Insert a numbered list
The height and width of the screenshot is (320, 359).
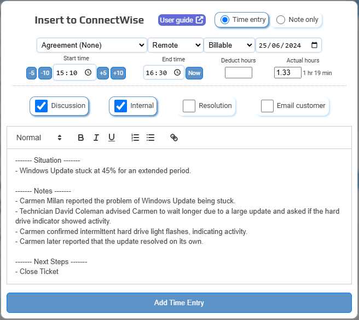[x=135, y=138]
